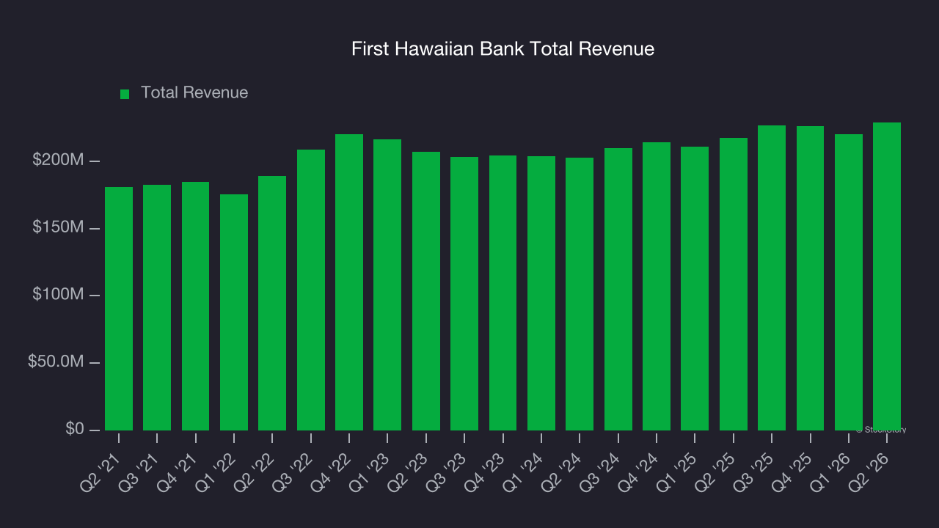Select the Q2 '25 revenue bar
939x528 pixels.
[x=734, y=284]
